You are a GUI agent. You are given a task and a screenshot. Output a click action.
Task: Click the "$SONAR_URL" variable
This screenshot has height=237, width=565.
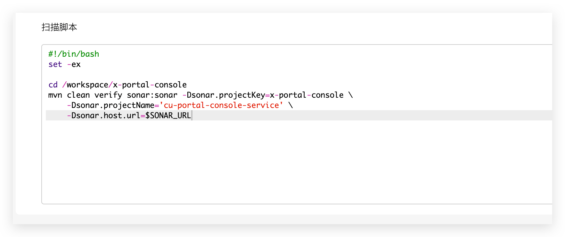(x=168, y=116)
